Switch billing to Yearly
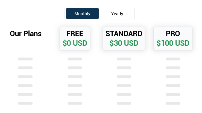202x113 pixels. tap(117, 14)
